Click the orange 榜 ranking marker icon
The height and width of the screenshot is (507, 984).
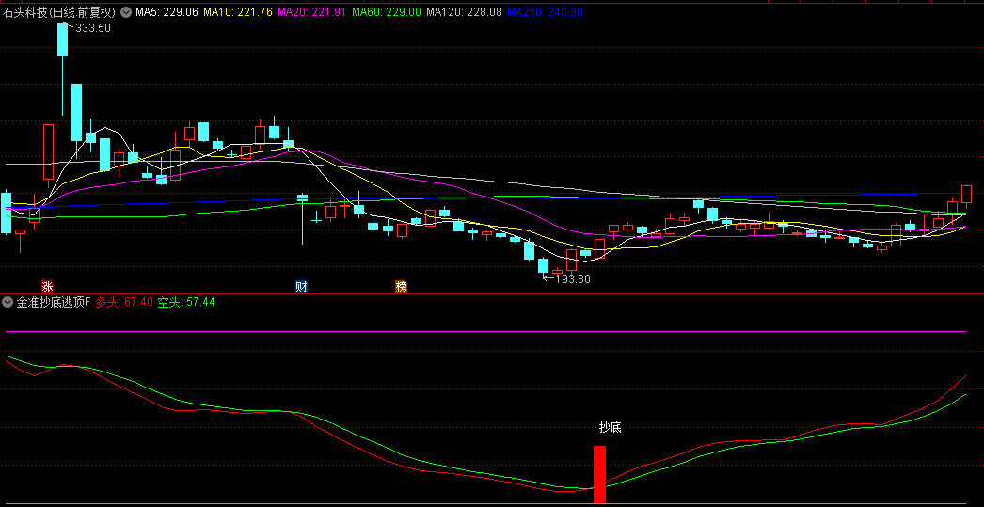[402, 286]
